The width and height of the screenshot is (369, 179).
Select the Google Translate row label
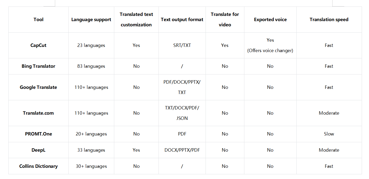(38, 87)
